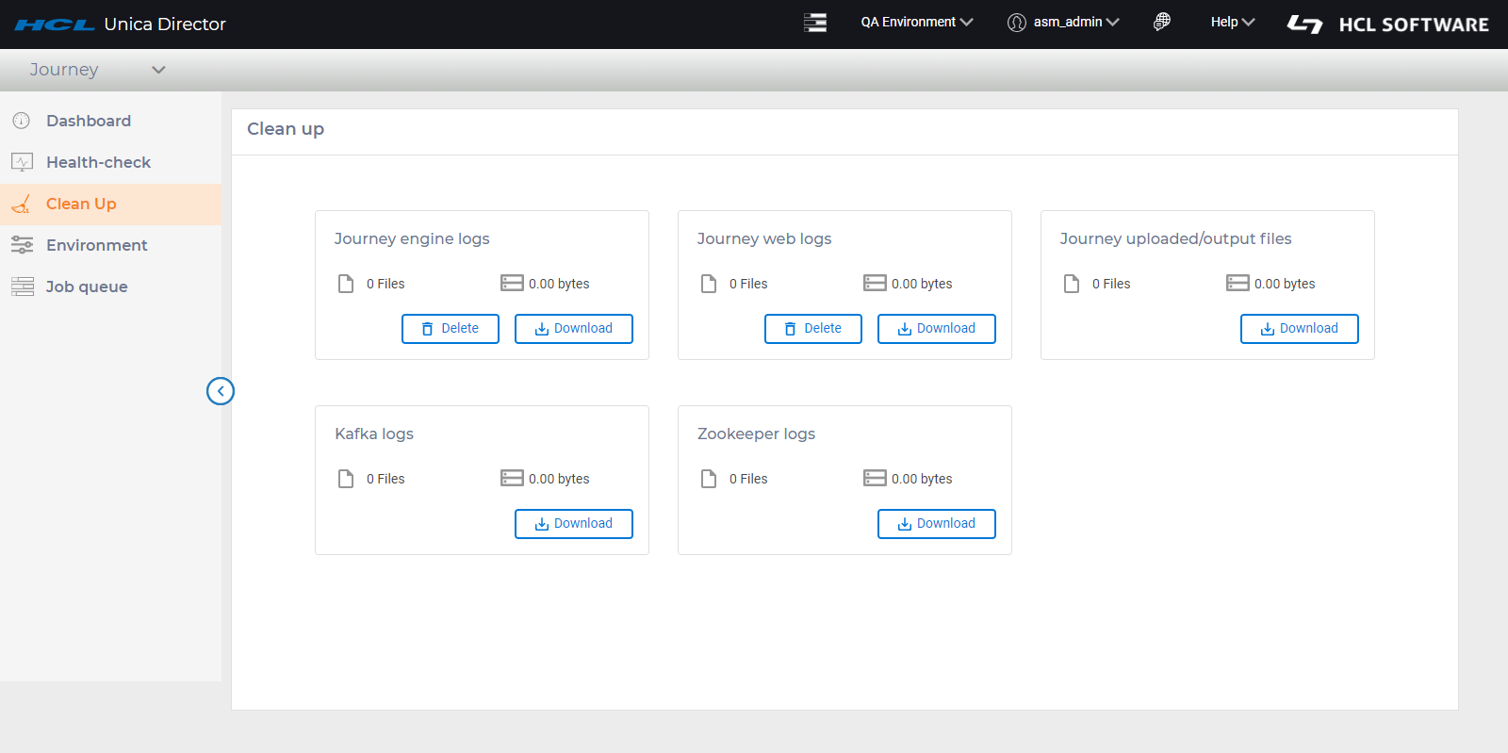Download Kafka logs
This screenshot has width=1508, height=753.
pos(573,524)
